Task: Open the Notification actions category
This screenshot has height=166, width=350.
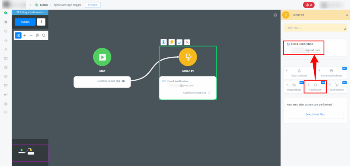Action: 315,87
